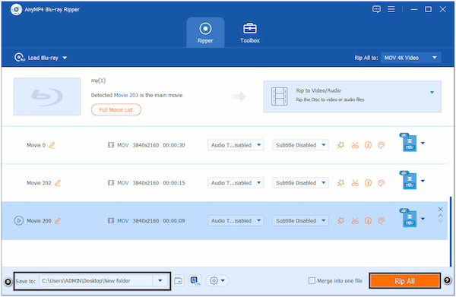Open Movie 202 Subtitle Disabled dropdown
Image resolution: width=456 pixels, height=297 pixels.
coord(300,183)
